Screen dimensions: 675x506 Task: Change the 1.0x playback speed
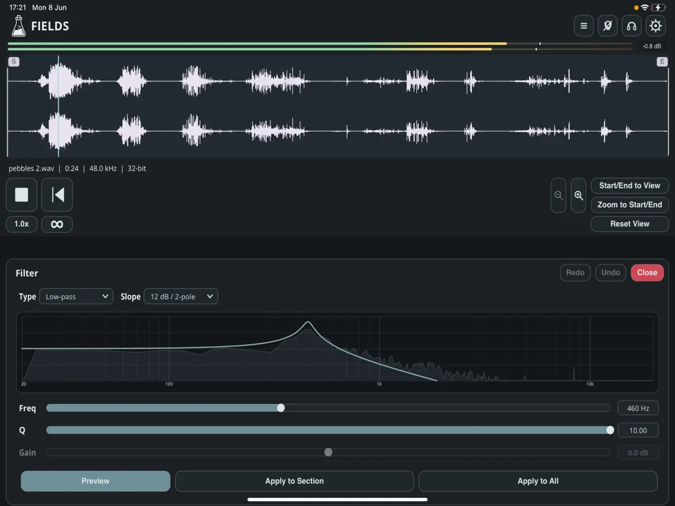pyautogui.click(x=22, y=224)
